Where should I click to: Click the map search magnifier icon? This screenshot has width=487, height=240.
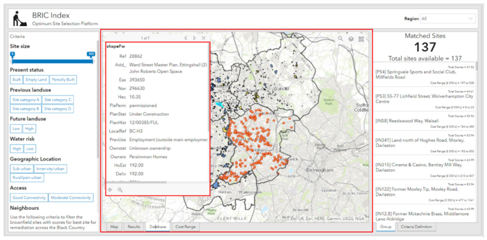340,39
